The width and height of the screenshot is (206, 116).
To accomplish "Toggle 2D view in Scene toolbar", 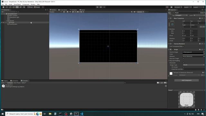I will [x=64, y=12].
